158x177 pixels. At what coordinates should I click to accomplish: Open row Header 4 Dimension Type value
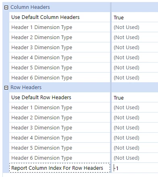click(x=135, y=137)
